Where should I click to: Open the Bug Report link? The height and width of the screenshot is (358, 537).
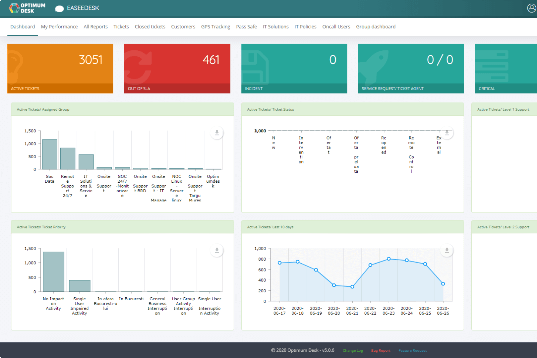coord(381,350)
